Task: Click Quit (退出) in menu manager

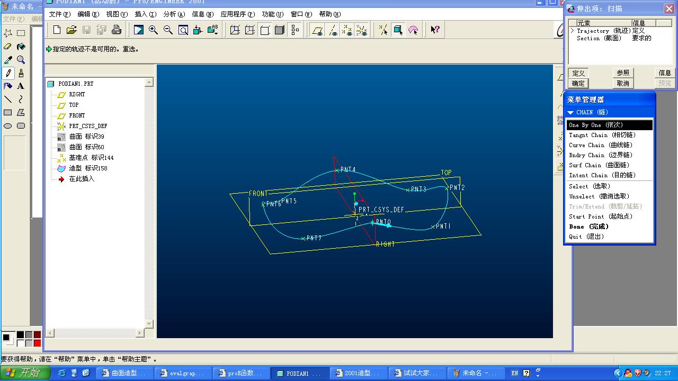Action: tap(609, 237)
